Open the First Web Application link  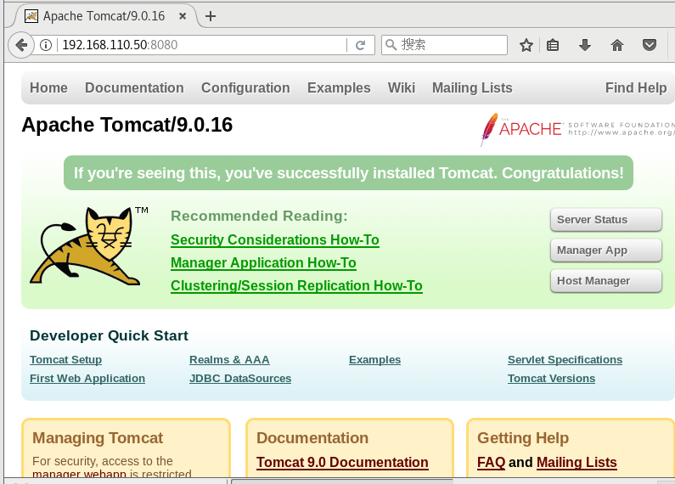click(x=87, y=379)
